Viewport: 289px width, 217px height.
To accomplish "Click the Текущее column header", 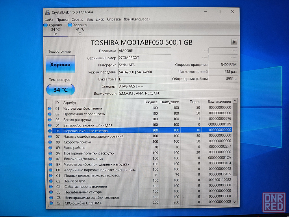I will point(151,102).
